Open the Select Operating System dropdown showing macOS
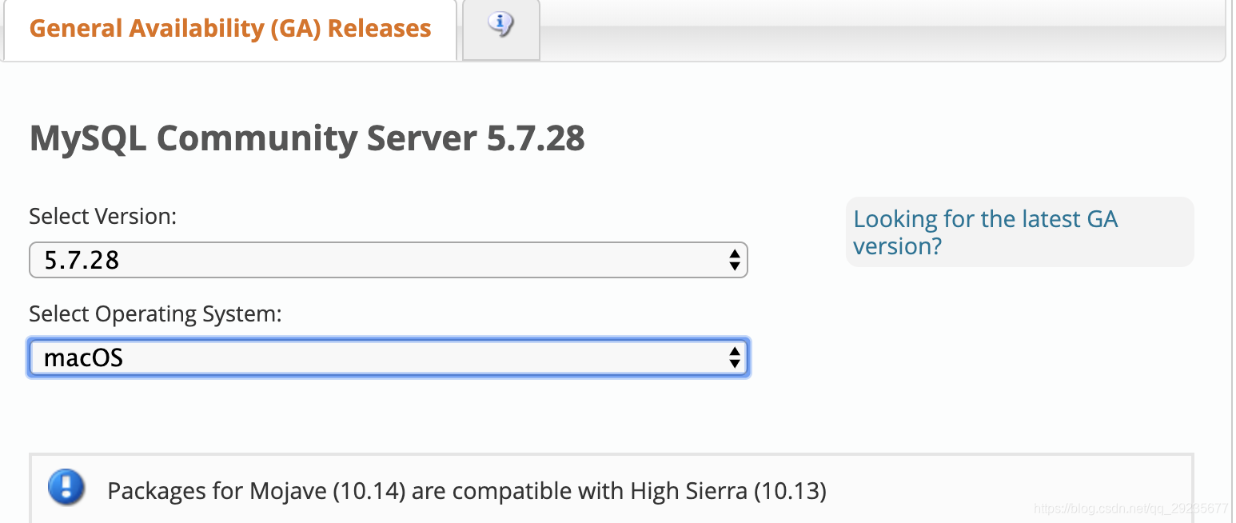Viewport: 1236px width, 523px height. pyautogui.click(x=389, y=357)
